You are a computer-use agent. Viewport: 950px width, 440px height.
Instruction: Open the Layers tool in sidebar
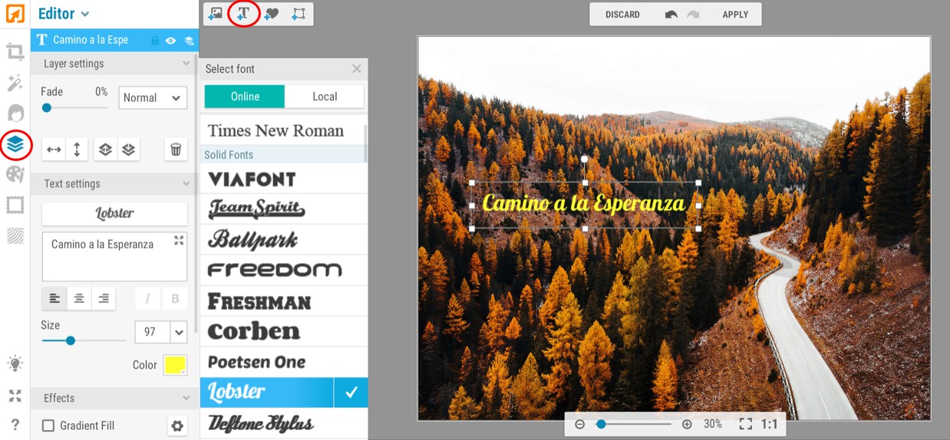pos(15,144)
